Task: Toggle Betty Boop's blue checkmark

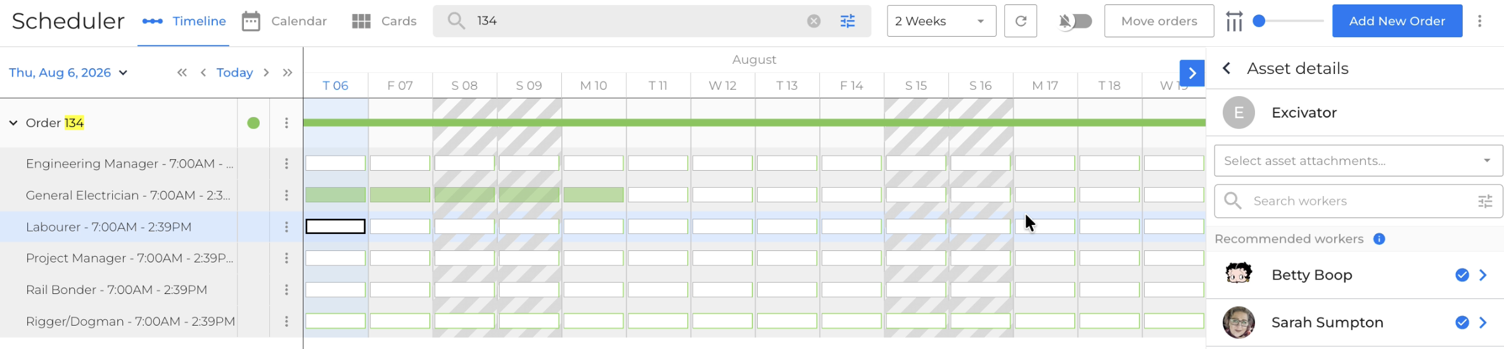Action: (x=1462, y=275)
